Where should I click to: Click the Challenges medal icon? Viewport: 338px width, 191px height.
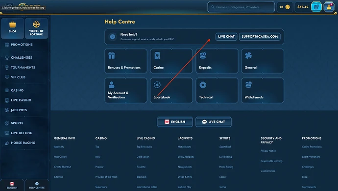7,58
